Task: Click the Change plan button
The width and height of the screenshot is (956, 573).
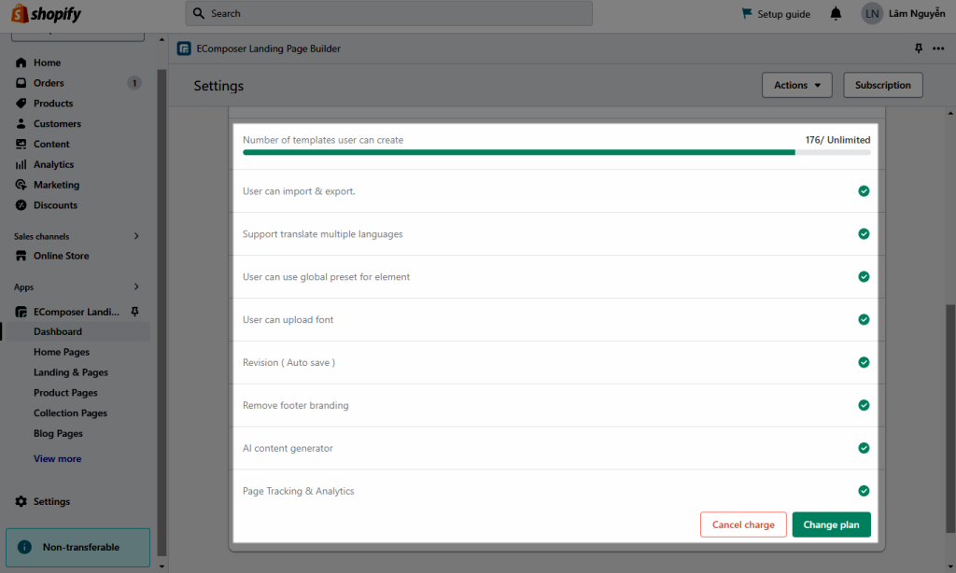Action: click(831, 524)
